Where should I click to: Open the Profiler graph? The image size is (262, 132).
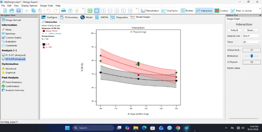tap(187, 11)
